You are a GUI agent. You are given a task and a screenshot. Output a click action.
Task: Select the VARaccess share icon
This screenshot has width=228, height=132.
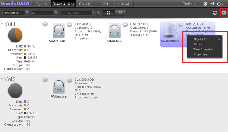pyautogui.click(x=59, y=86)
